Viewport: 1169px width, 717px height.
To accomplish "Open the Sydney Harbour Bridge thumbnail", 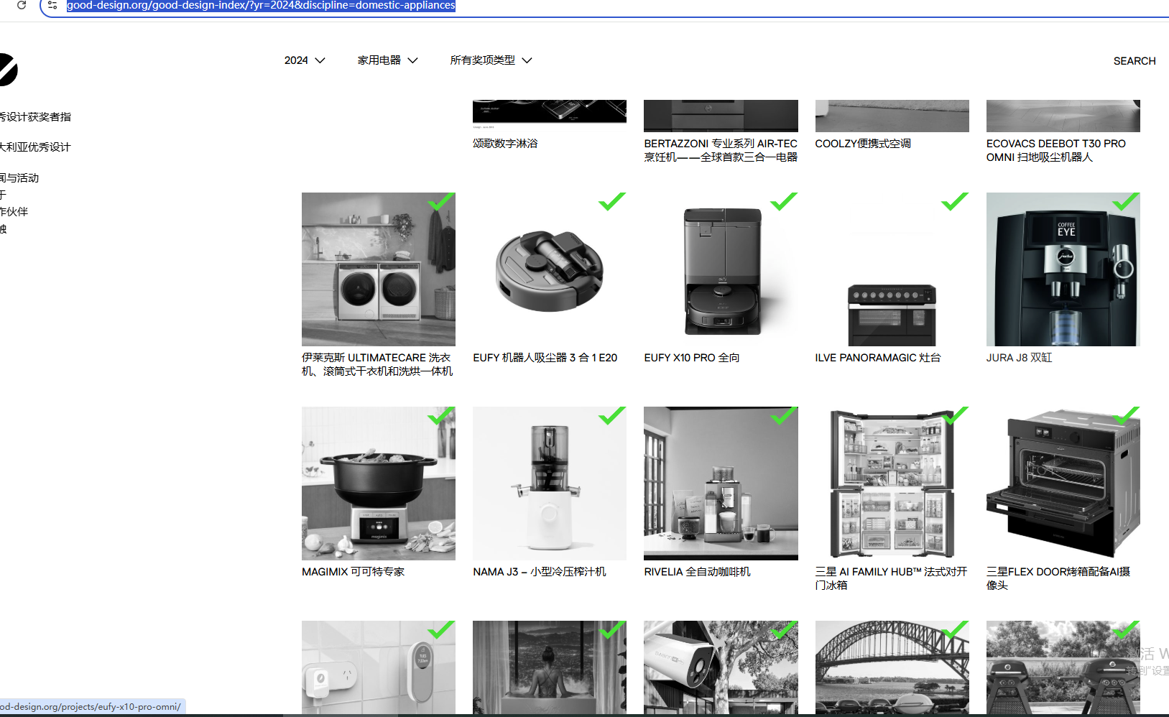I will click(892, 667).
